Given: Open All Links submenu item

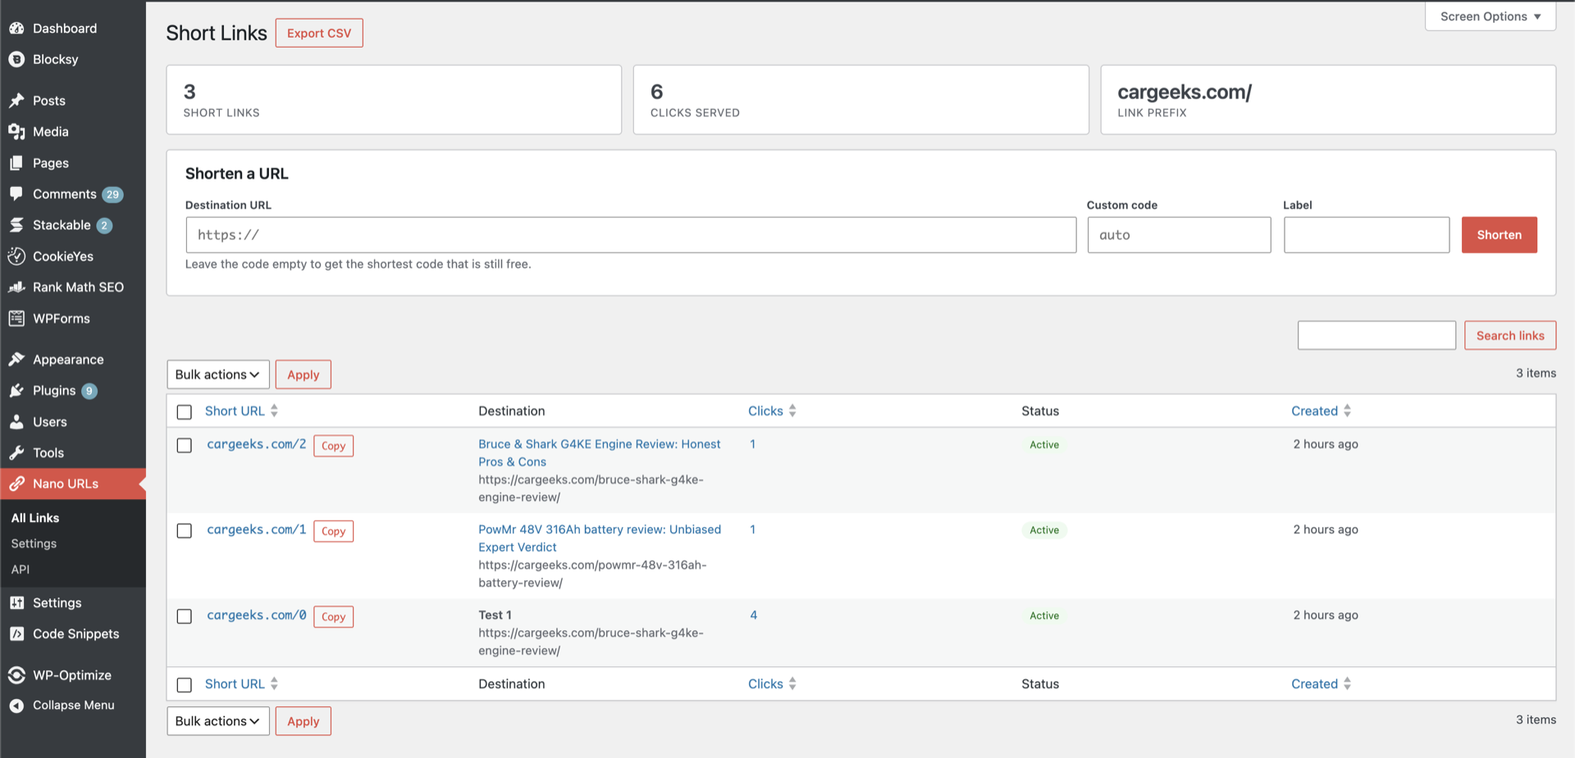Looking at the screenshot, I should point(35,518).
